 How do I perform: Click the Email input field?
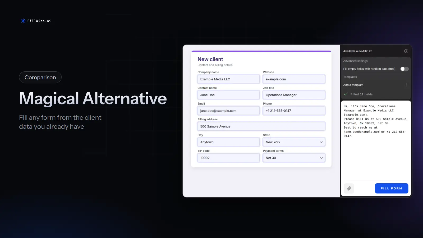[x=228, y=111]
